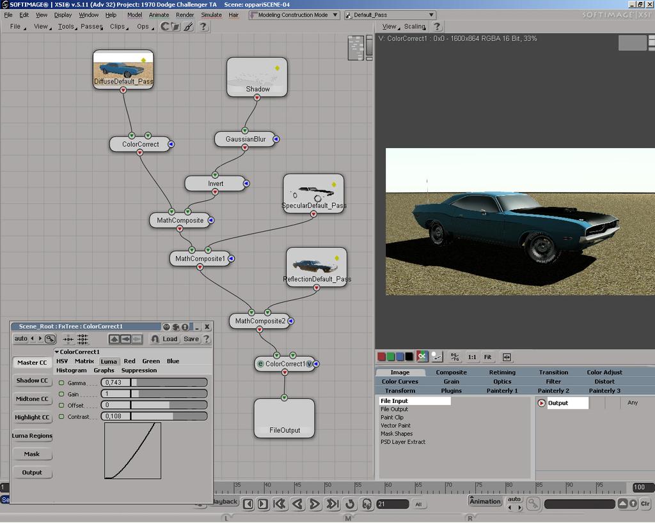The height and width of the screenshot is (523, 655).
Task: Click the view indicator on ColorCorrect1 node
Action: click(x=309, y=364)
